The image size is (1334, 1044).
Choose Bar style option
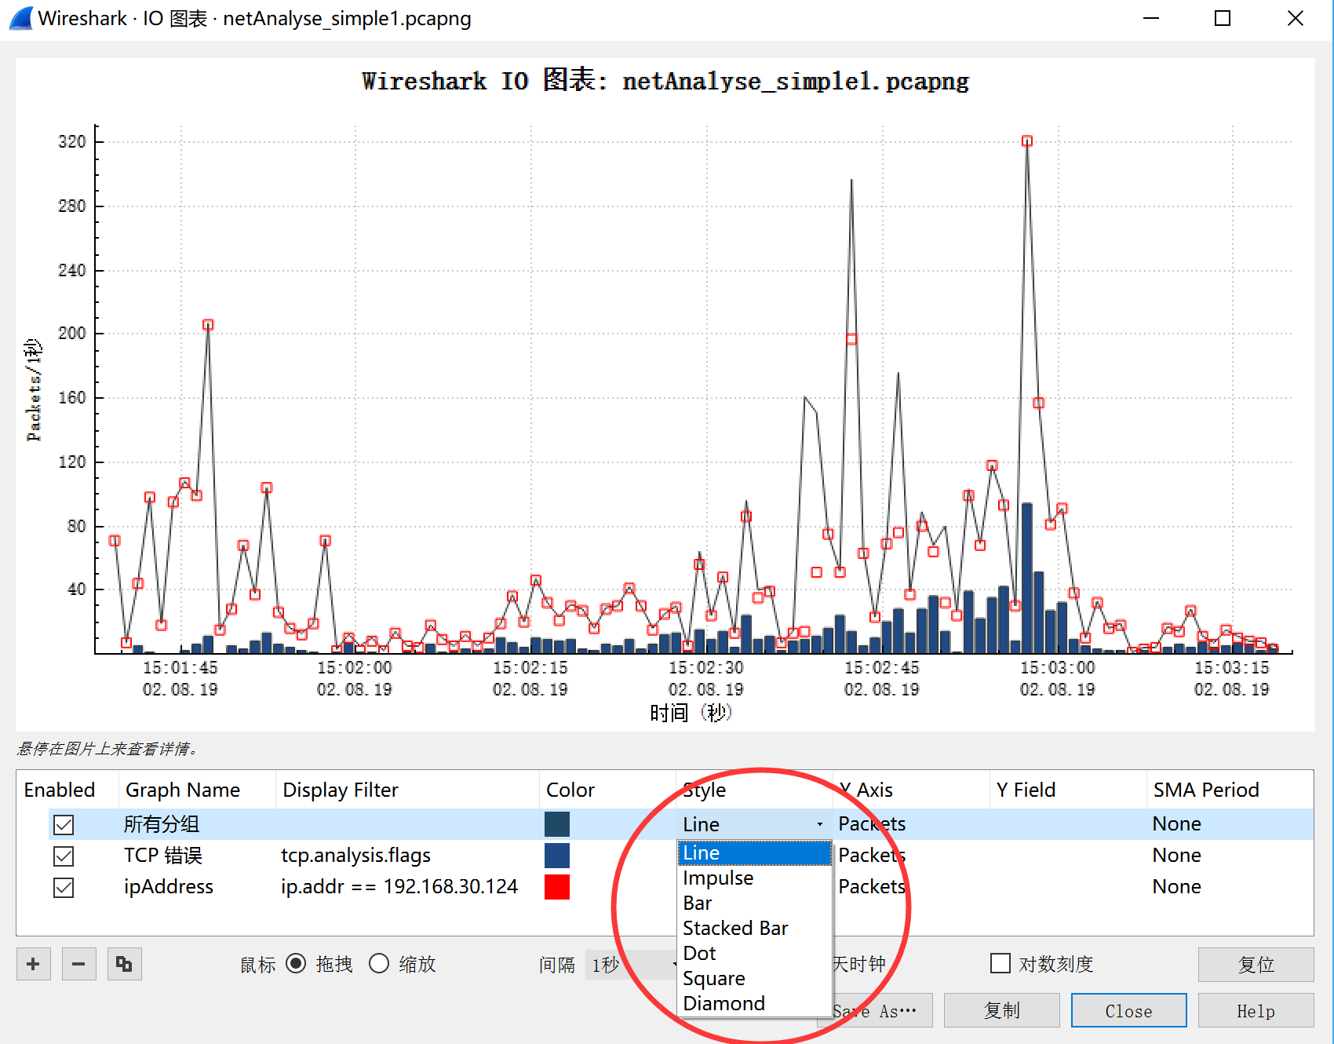click(x=754, y=903)
